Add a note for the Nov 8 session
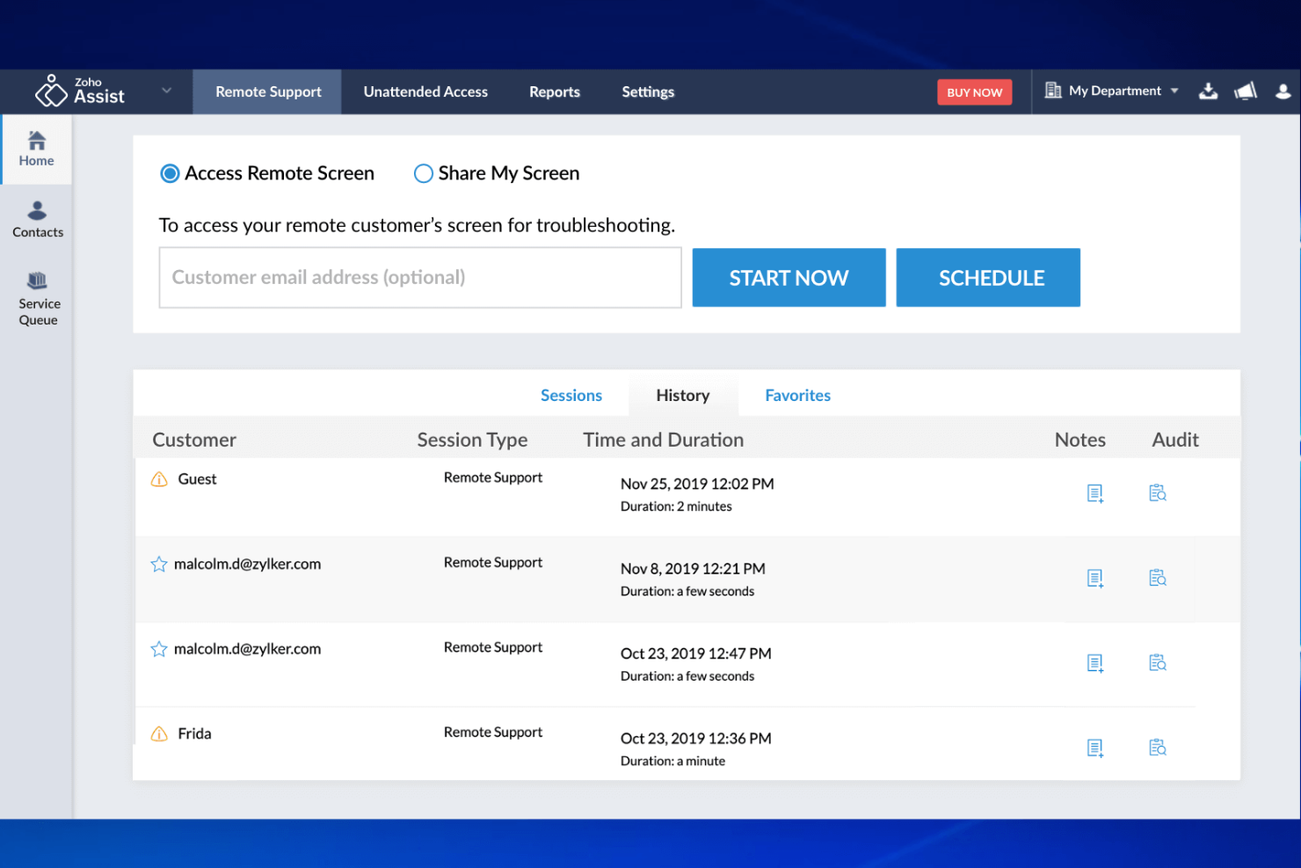Screen dimensions: 1301x868 [x=1095, y=578]
